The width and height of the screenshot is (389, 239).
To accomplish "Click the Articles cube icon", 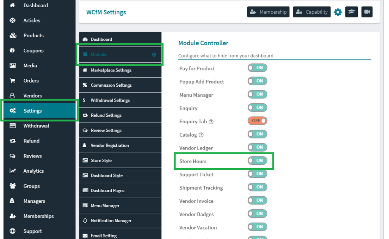I will tap(13, 21).
